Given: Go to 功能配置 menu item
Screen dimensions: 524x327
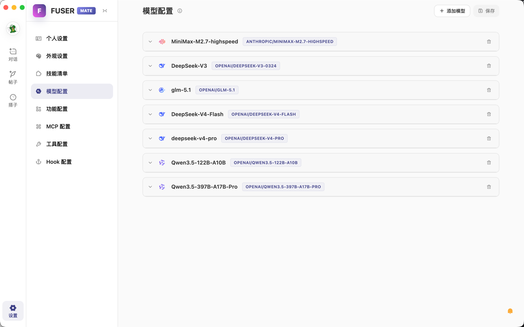Looking at the screenshot, I should point(72,109).
